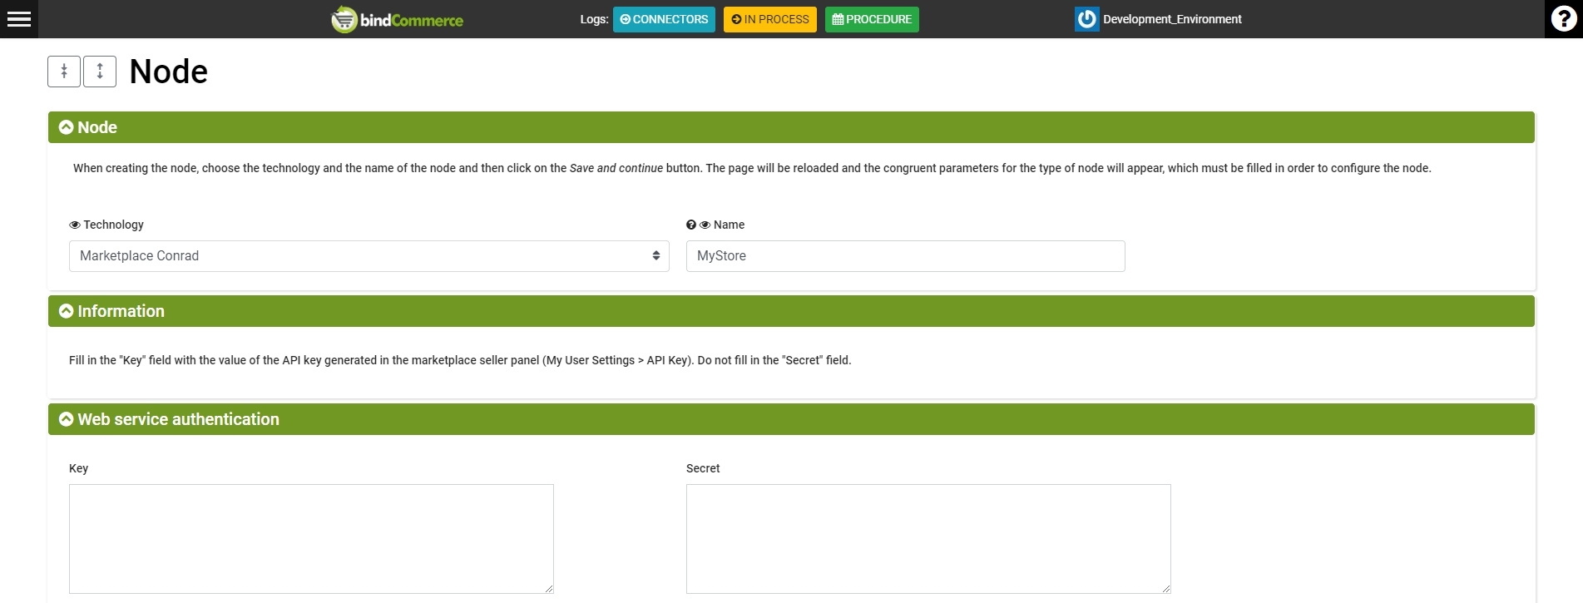The width and height of the screenshot is (1583, 603).
Task: Open the hamburger main menu
Action: click(18, 19)
